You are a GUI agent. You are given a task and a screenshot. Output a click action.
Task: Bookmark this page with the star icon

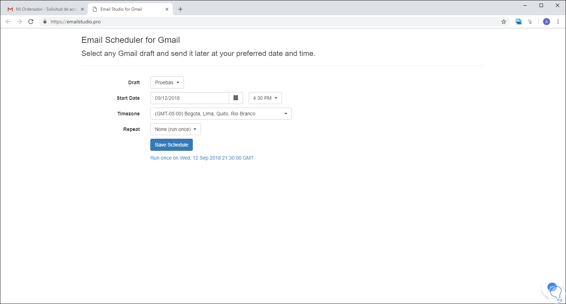(504, 22)
